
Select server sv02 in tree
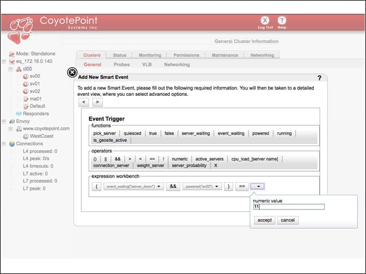[34, 91]
